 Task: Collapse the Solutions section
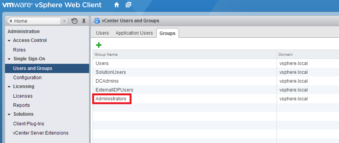(x=9, y=114)
